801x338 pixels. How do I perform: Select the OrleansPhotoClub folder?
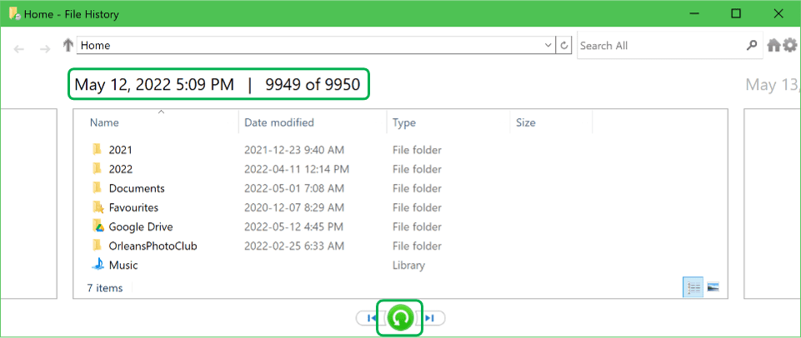click(x=144, y=246)
